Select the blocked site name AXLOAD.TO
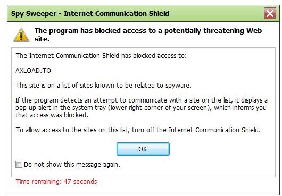 pyautogui.click(x=34, y=70)
